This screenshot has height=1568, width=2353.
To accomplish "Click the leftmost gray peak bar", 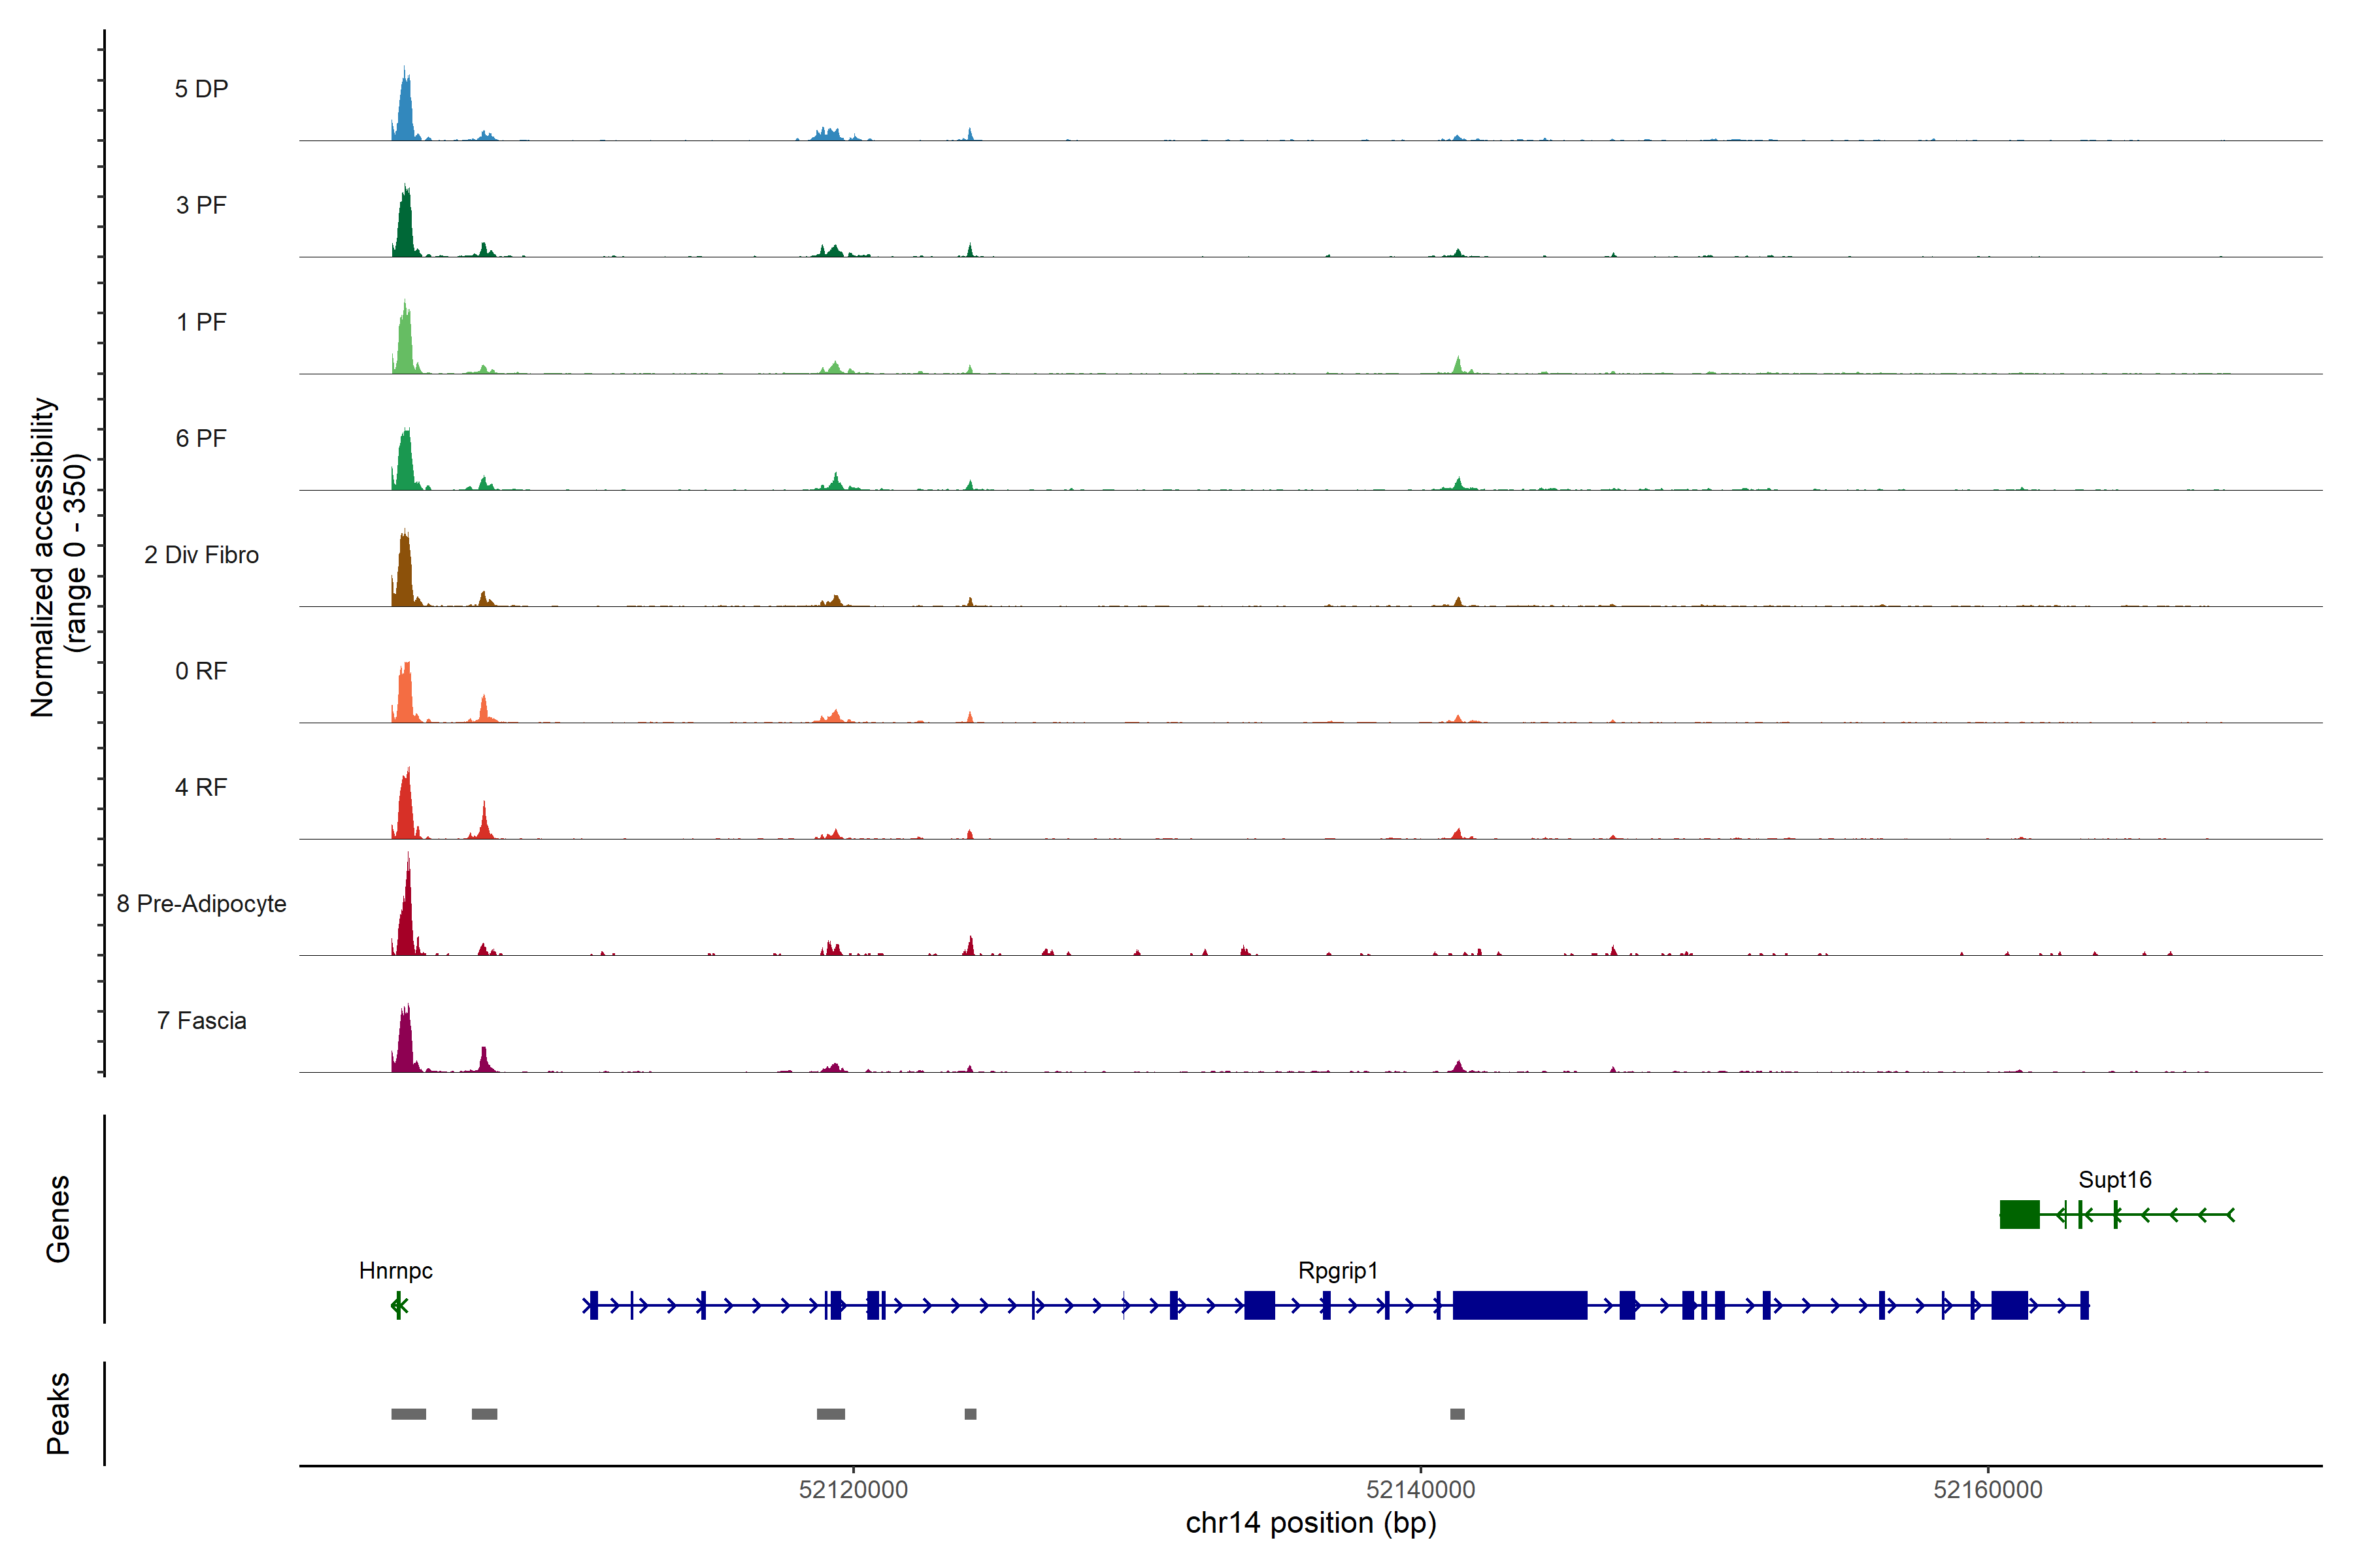I will tap(408, 1414).
